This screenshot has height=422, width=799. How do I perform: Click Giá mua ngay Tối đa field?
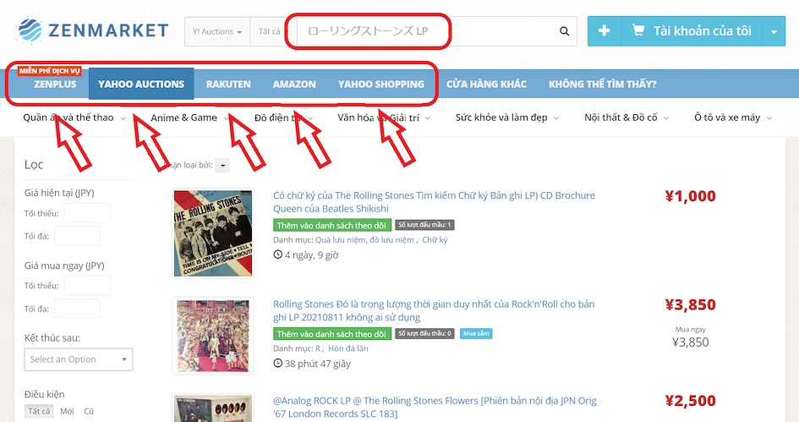77,309
